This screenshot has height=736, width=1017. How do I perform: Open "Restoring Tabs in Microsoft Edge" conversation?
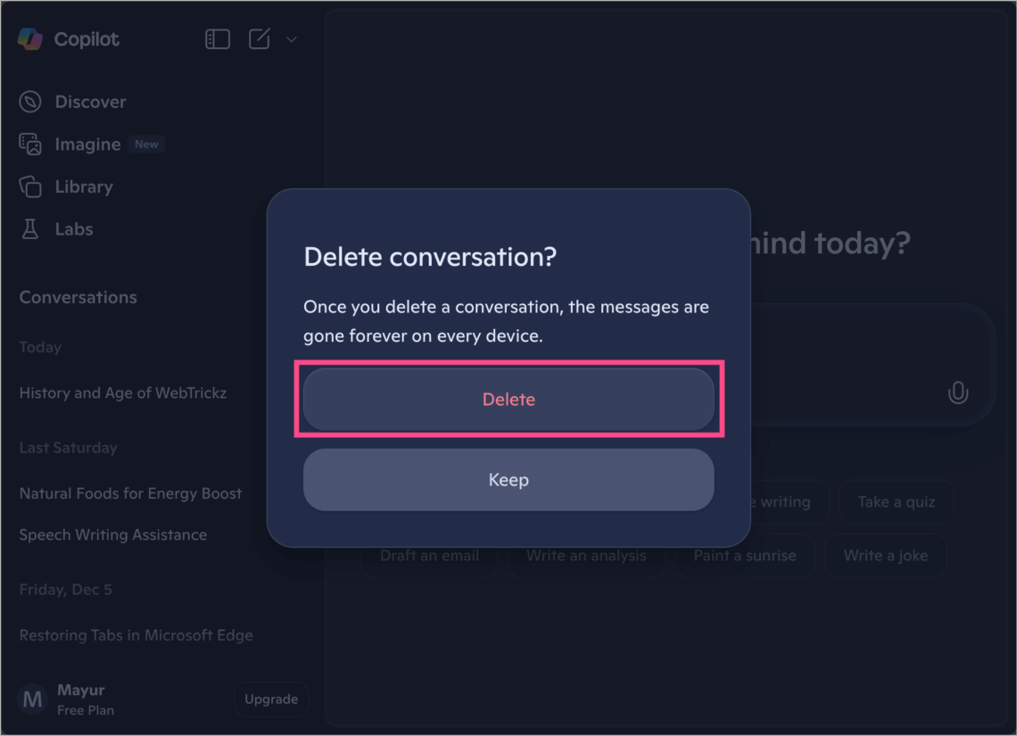coord(136,634)
